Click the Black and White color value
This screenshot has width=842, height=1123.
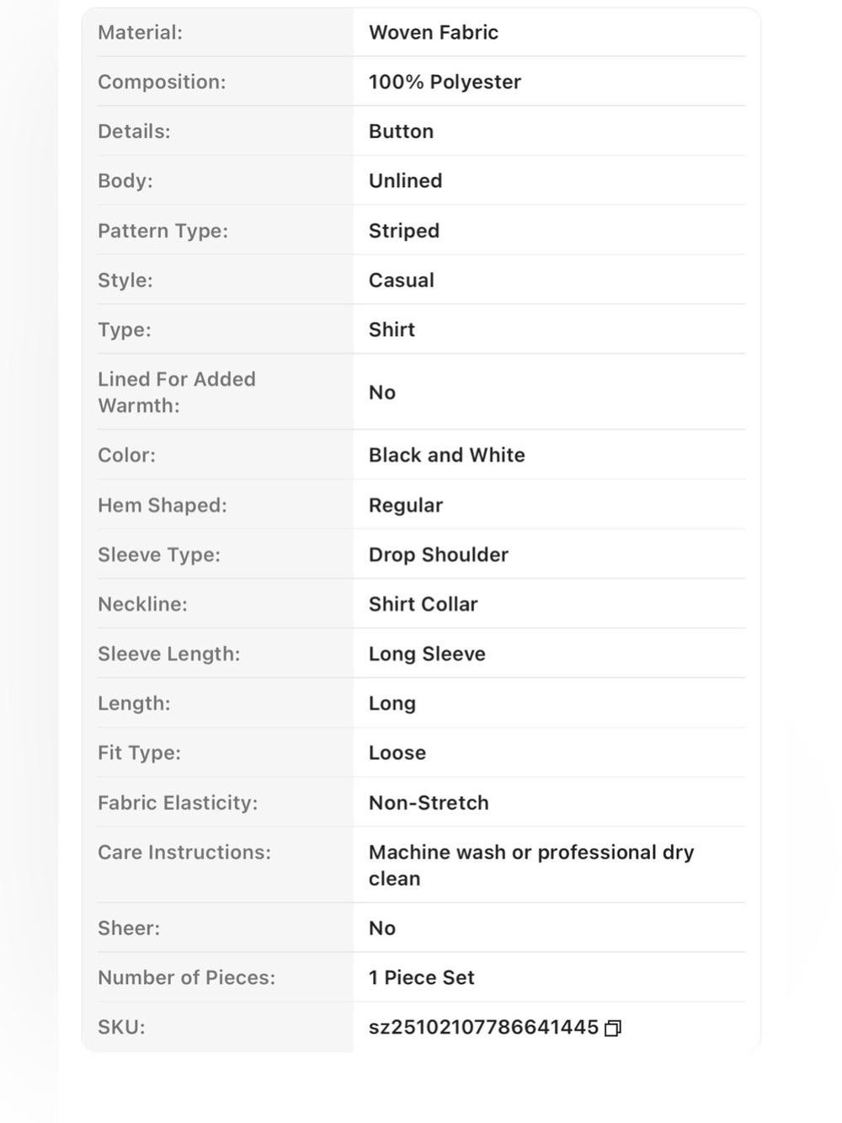[x=447, y=455]
